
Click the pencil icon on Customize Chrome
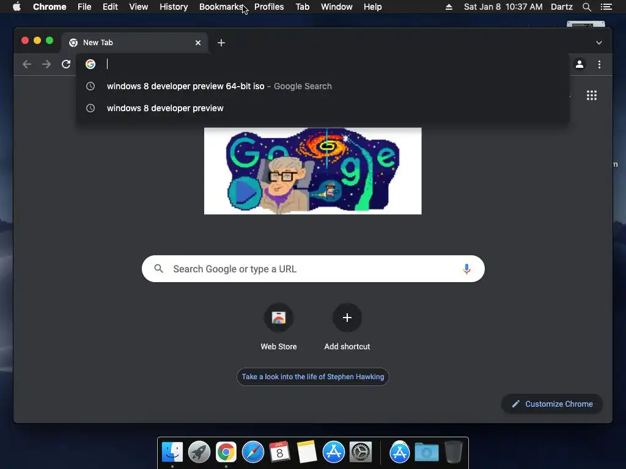pyautogui.click(x=516, y=404)
